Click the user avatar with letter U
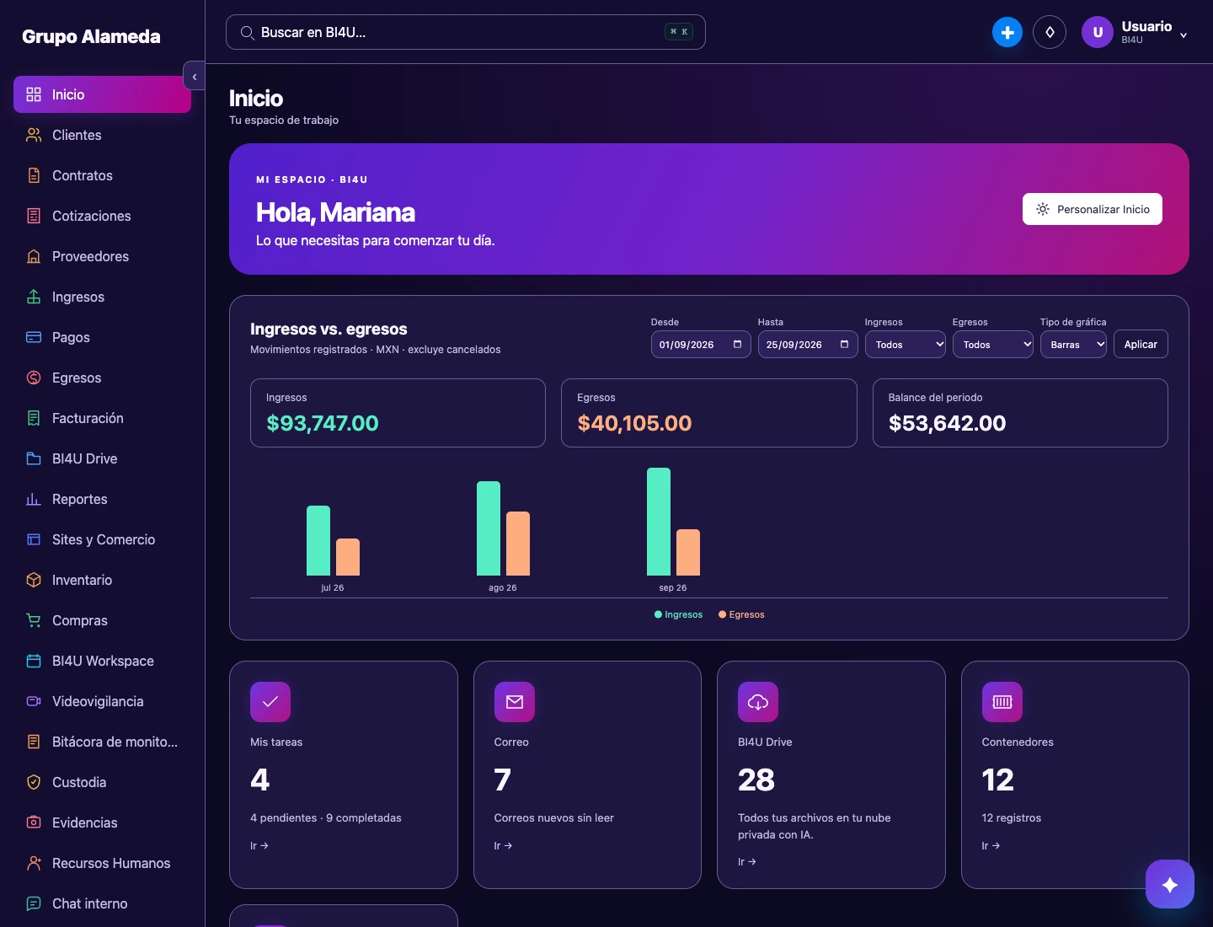This screenshot has height=927, width=1213. point(1098,32)
